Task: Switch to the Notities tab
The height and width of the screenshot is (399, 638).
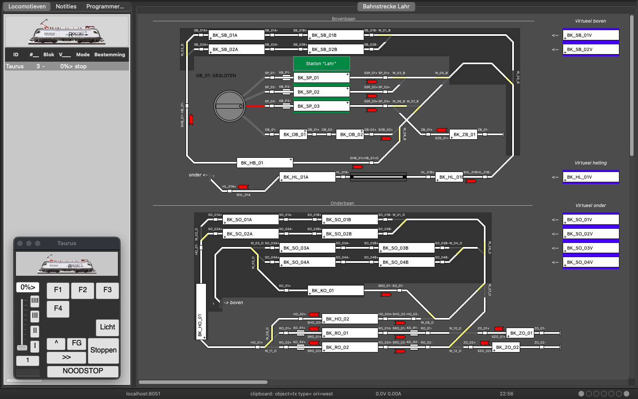Action: pos(66,7)
